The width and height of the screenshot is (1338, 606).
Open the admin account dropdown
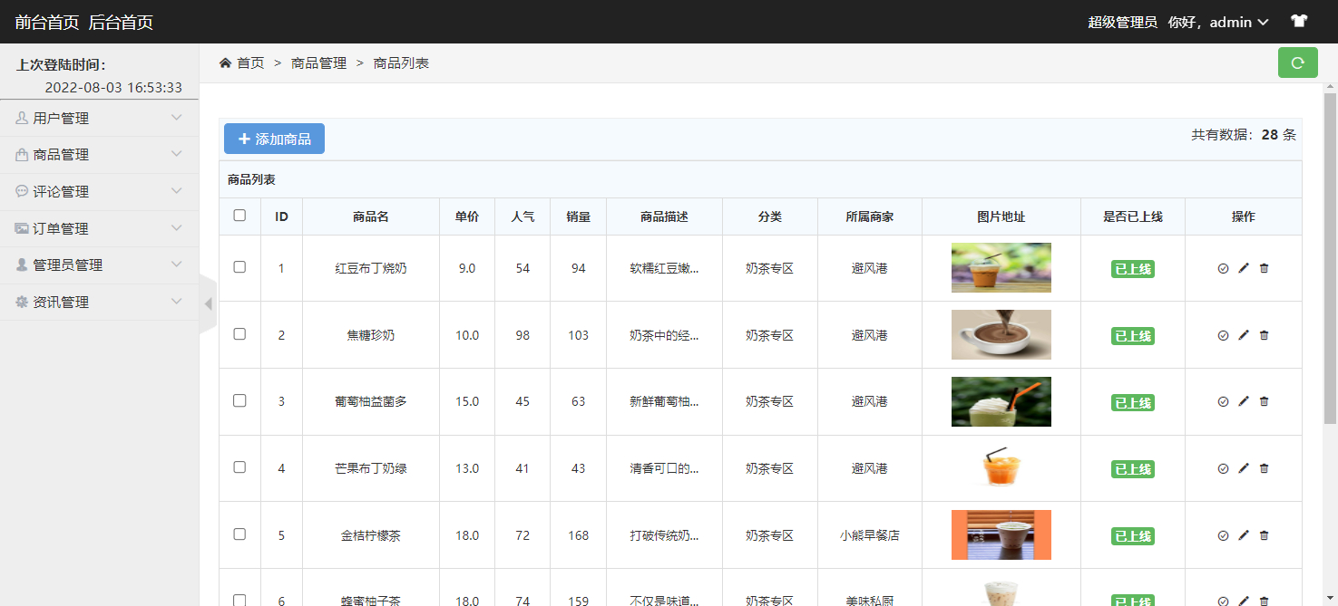pos(1219,22)
